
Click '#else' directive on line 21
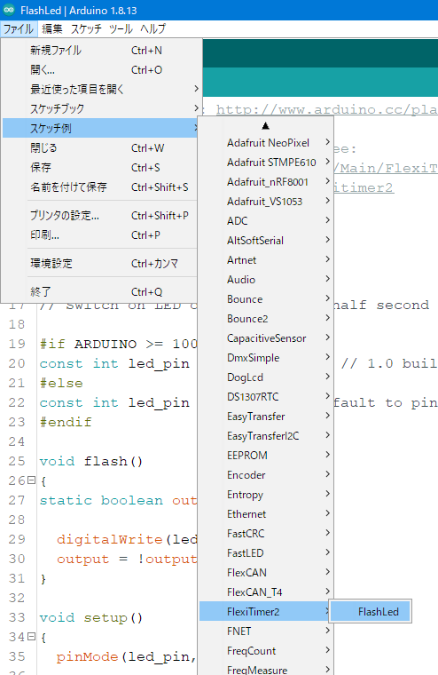point(61,383)
